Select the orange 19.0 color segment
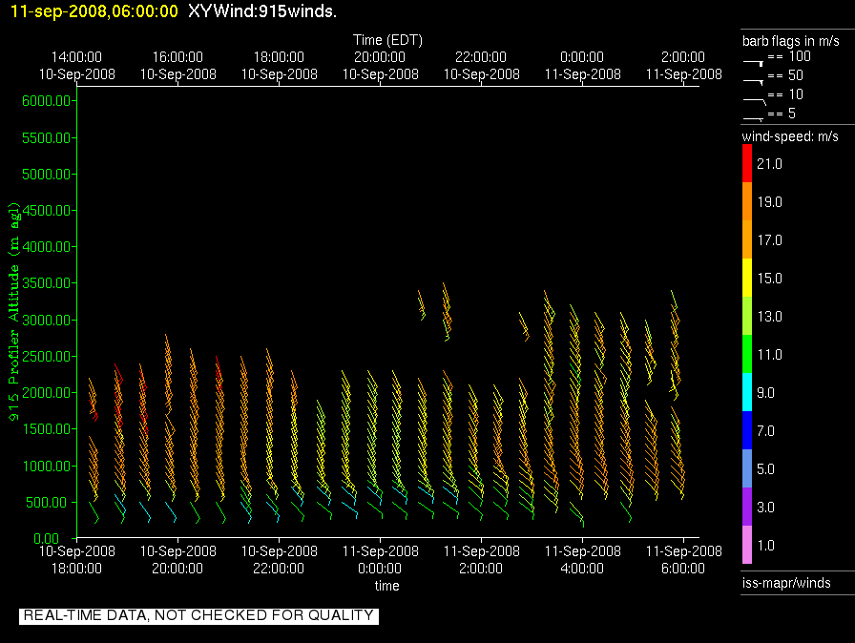855x643 pixels. click(747, 202)
